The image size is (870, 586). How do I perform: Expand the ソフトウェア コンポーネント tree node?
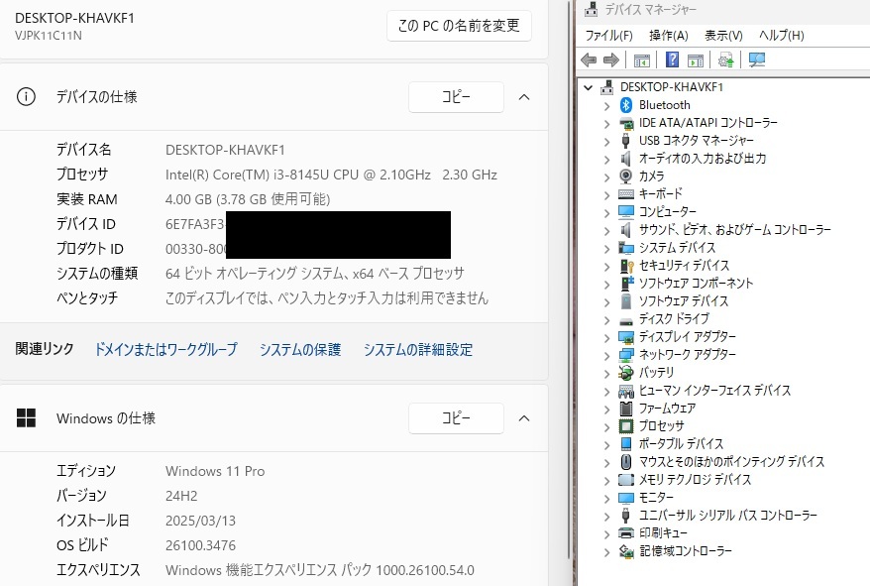606,284
